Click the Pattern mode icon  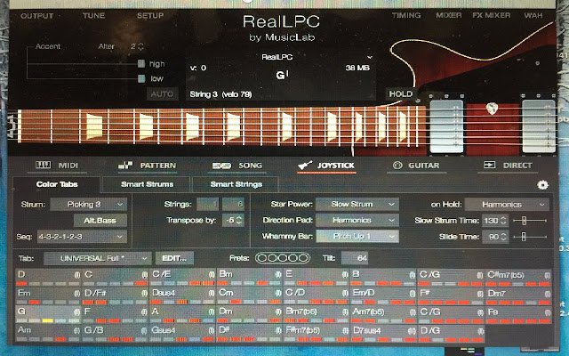tap(125, 166)
